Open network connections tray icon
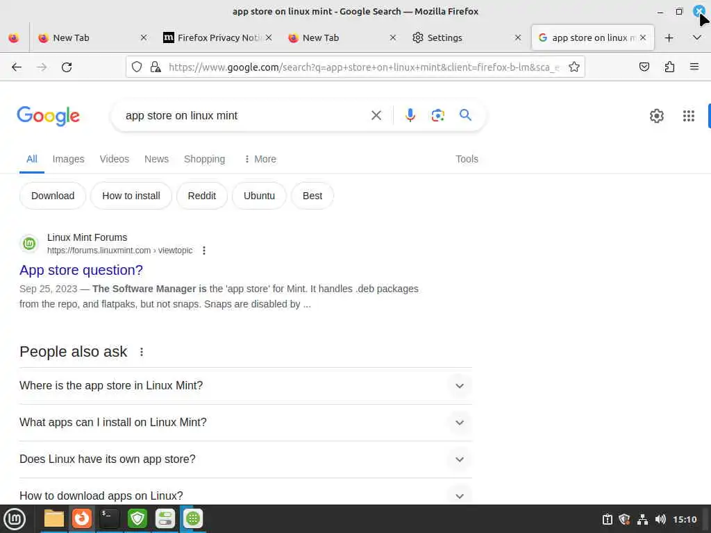 tap(642, 519)
